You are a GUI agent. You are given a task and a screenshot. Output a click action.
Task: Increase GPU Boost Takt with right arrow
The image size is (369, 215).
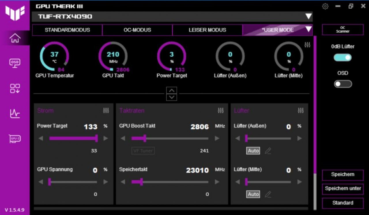click(217, 139)
